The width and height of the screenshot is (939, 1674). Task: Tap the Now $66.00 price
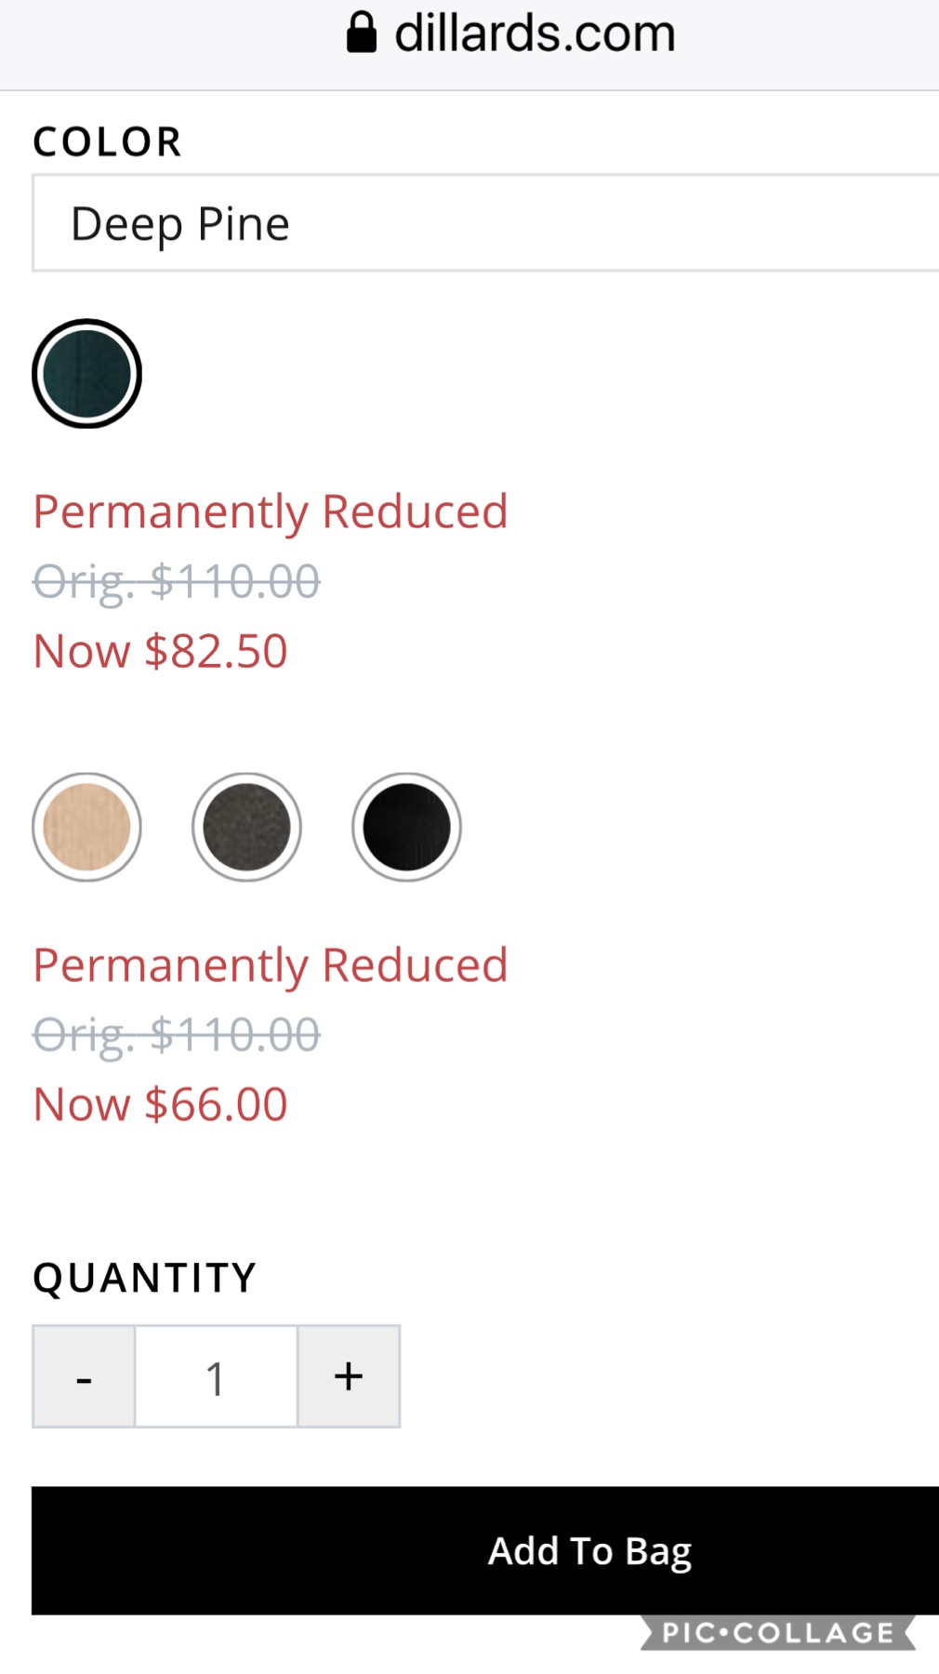(x=160, y=1105)
